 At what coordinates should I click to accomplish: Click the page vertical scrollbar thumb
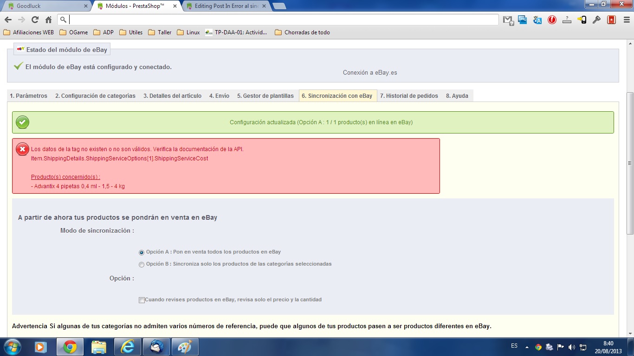630,163
